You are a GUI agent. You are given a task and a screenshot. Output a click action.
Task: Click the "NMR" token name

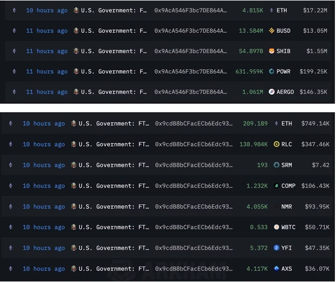point(287,206)
